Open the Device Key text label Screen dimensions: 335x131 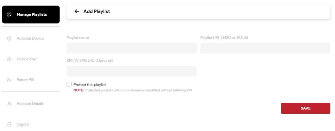coord(26,59)
